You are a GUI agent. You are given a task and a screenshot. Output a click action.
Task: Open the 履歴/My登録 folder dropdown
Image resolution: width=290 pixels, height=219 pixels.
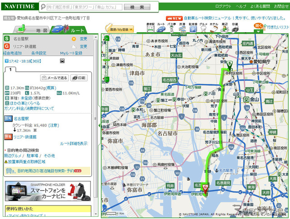pos(120,29)
